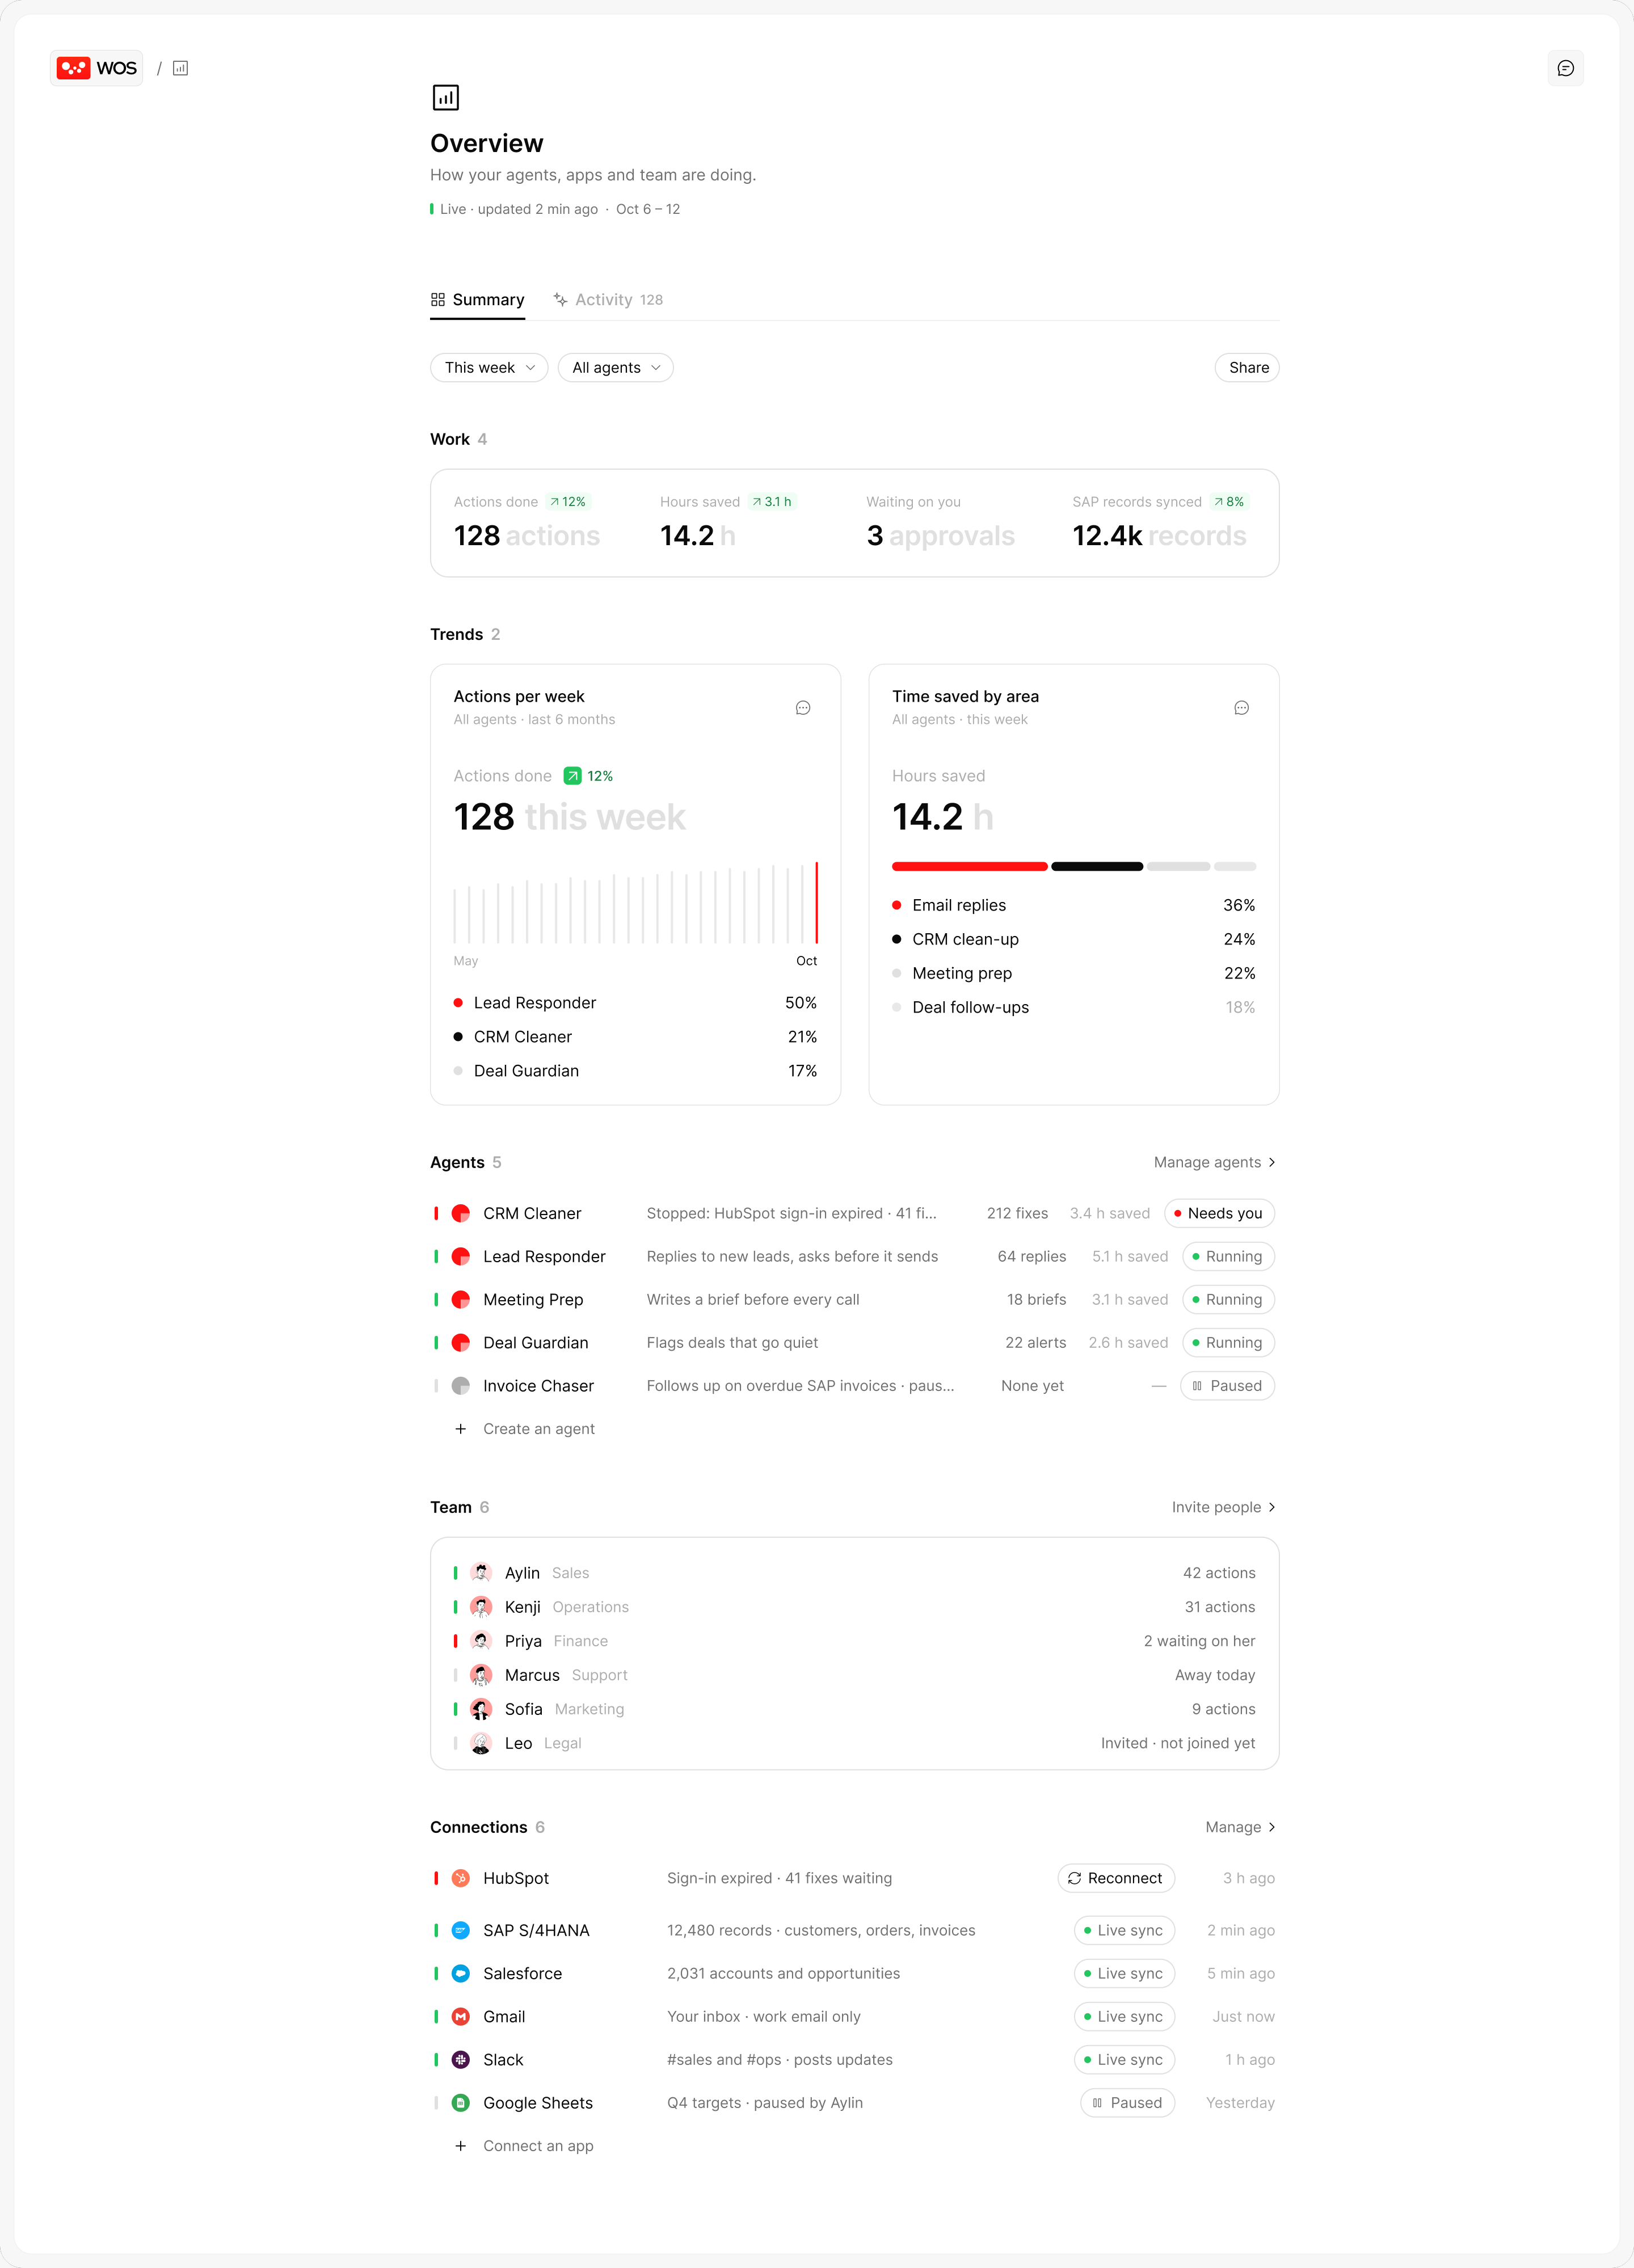The width and height of the screenshot is (1634, 2268).
Task: Click Leo's avatar in Team
Action: pyautogui.click(x=481, y=1742)
